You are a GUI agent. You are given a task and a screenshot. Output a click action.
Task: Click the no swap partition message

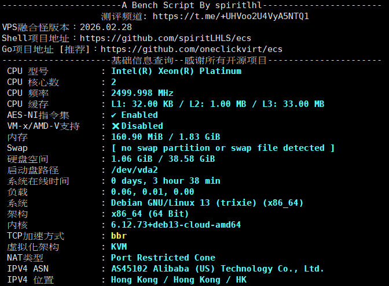222,148
